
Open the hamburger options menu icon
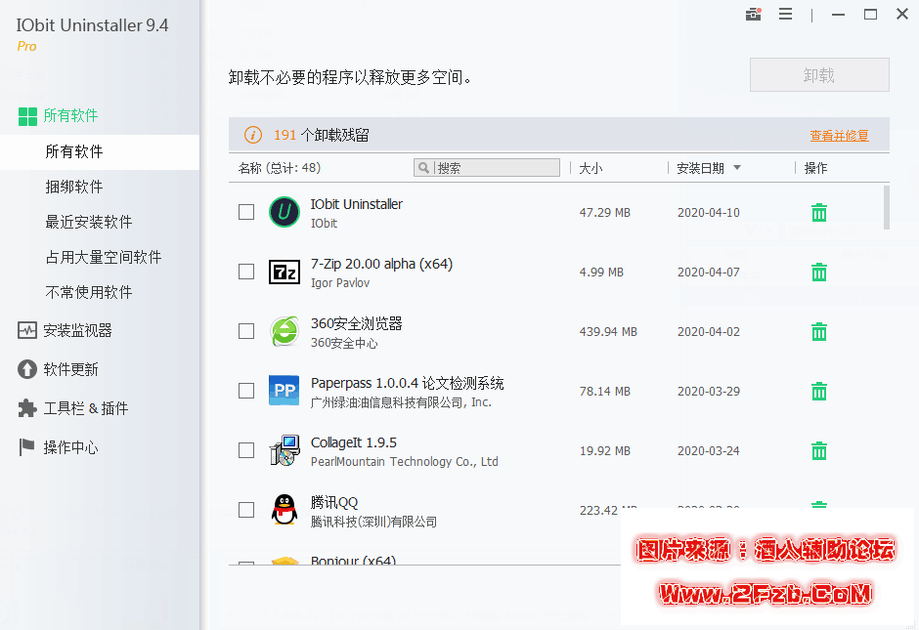point(785,15)
